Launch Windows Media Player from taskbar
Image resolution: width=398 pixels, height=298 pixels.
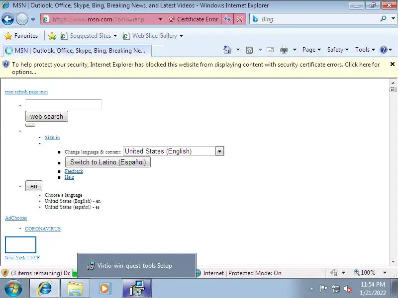(x=104, y=289)
